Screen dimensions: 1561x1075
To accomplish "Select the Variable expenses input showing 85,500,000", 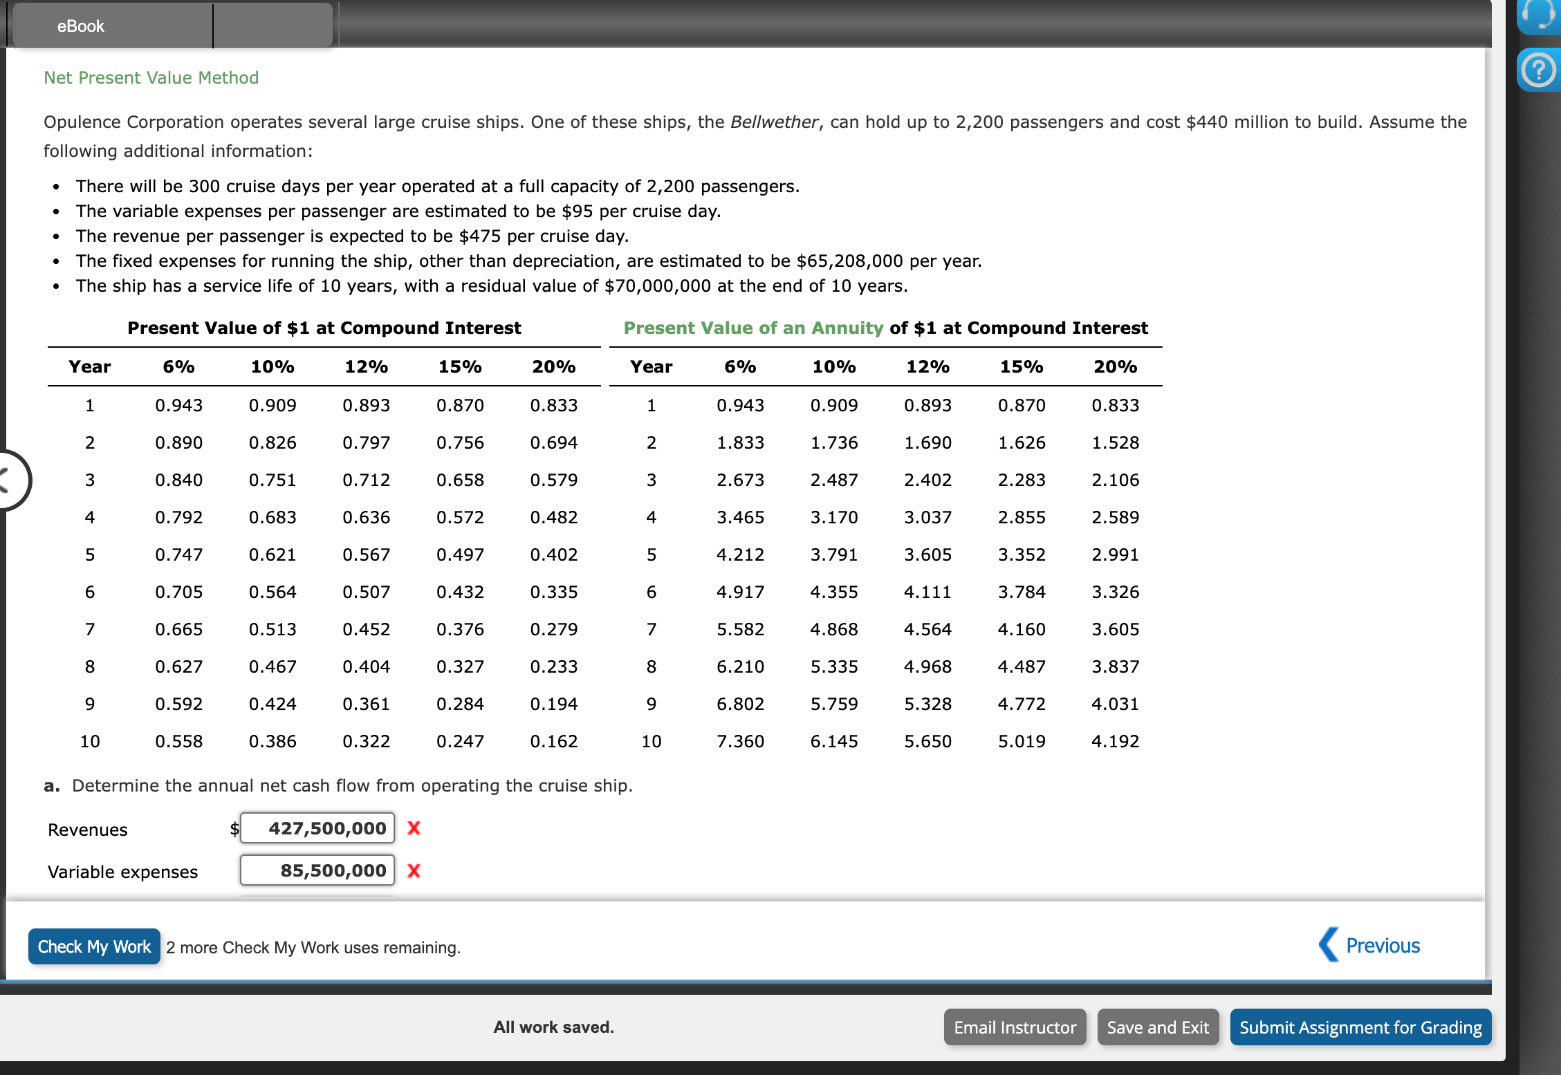I will [317, 870].
